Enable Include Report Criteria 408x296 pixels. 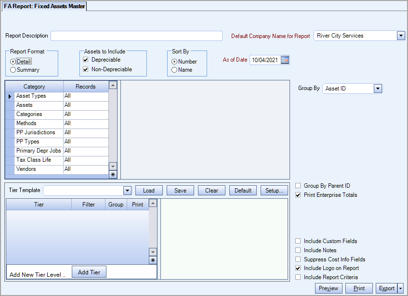(298, 277)
